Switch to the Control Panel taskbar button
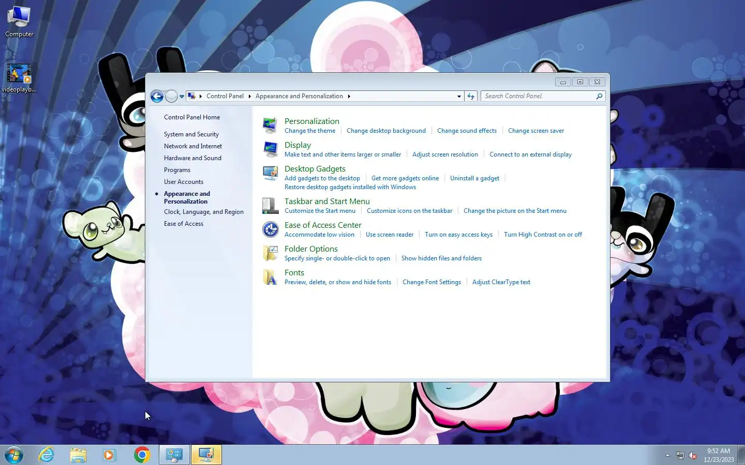The width and height of the screenshot is (745, 465). pyautogui.click(x=174, y=455)
